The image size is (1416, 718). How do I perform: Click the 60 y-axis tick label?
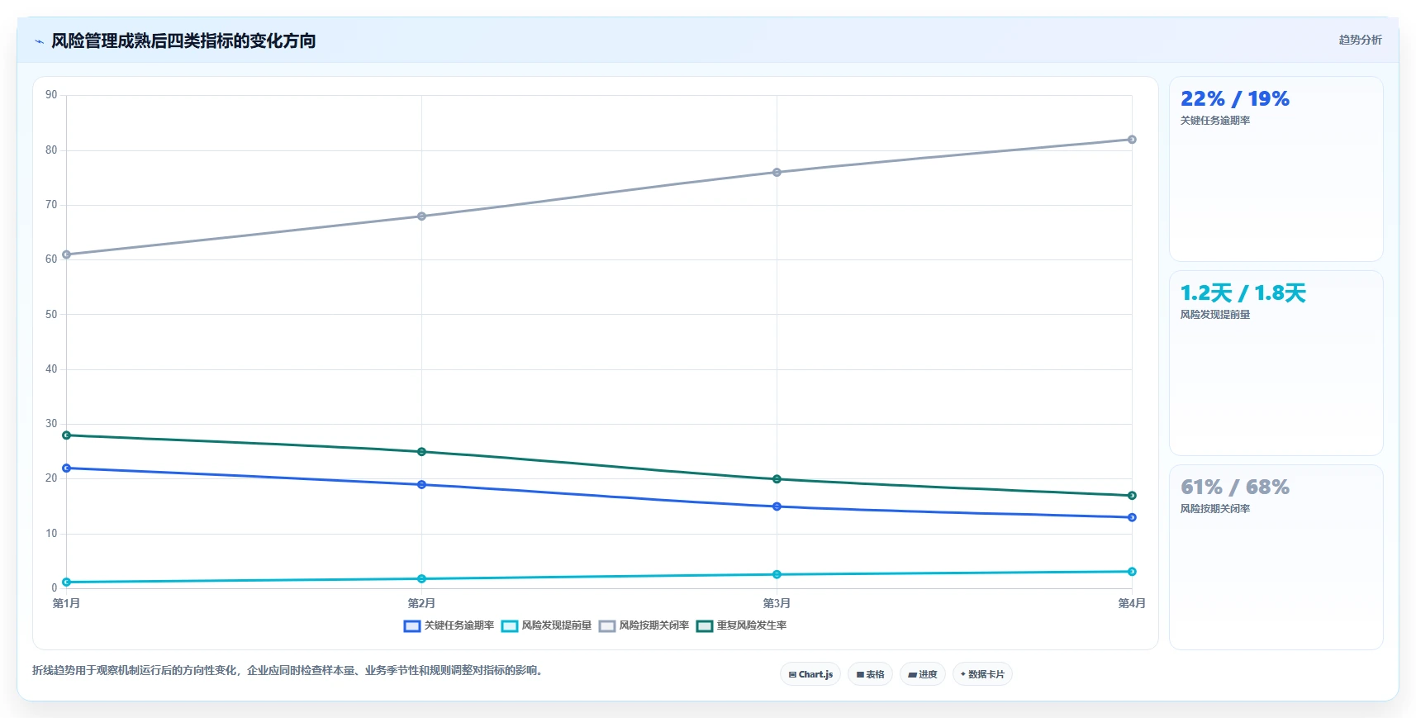(x=51, y=259)
